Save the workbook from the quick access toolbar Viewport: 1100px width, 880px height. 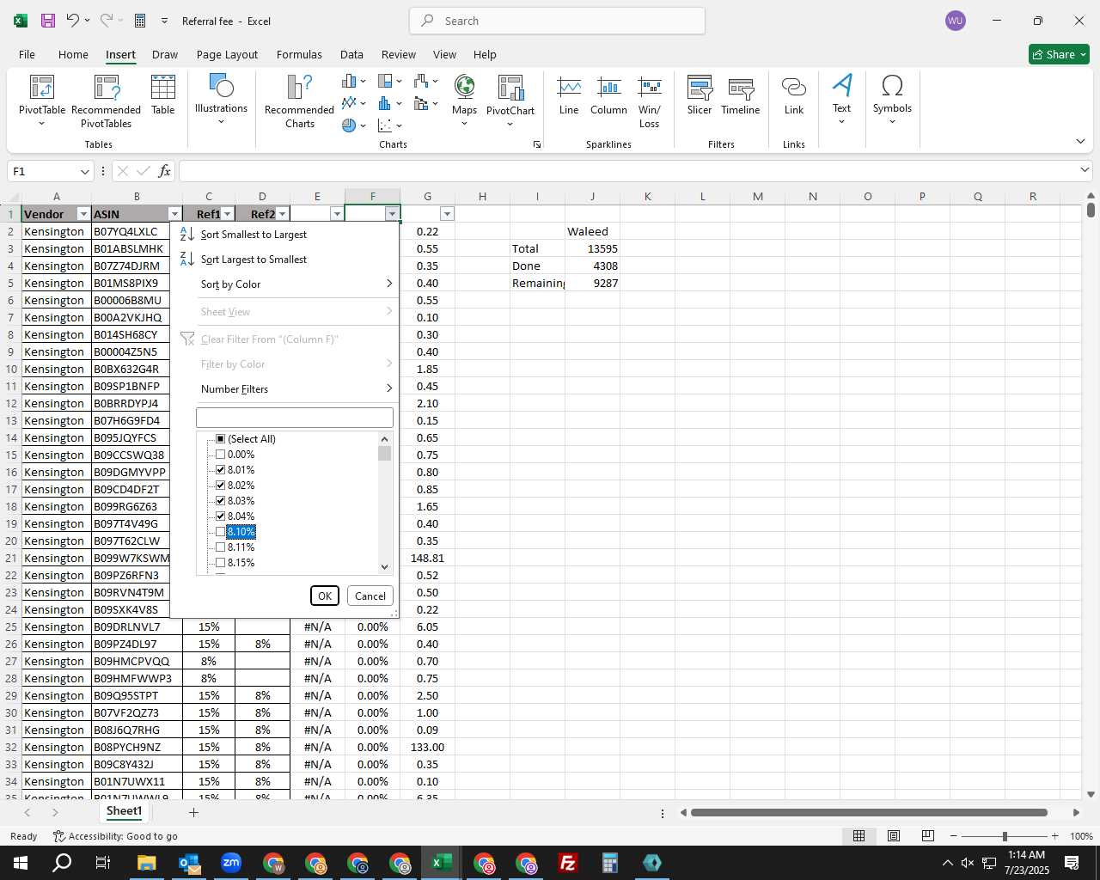[48, 21]
